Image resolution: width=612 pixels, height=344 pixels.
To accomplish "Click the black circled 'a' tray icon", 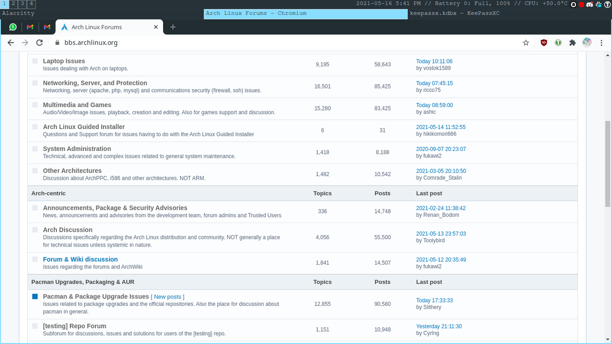I will click(x=574, y=4).
